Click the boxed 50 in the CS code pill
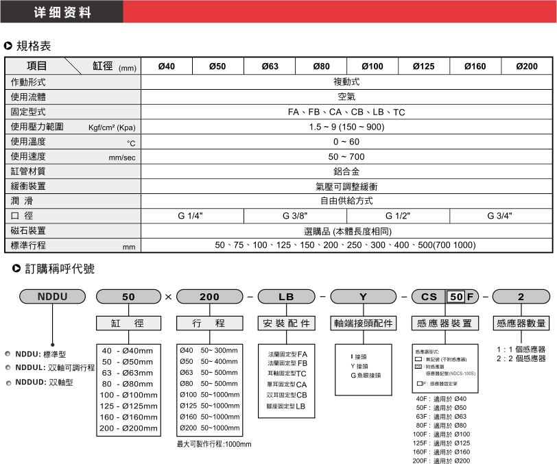Screen dimensions: 557x464 pos(456,297)
